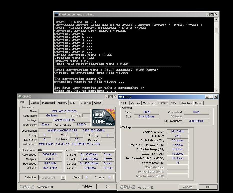
Task: Click the Cores value field
Action: tap(86, 177)
